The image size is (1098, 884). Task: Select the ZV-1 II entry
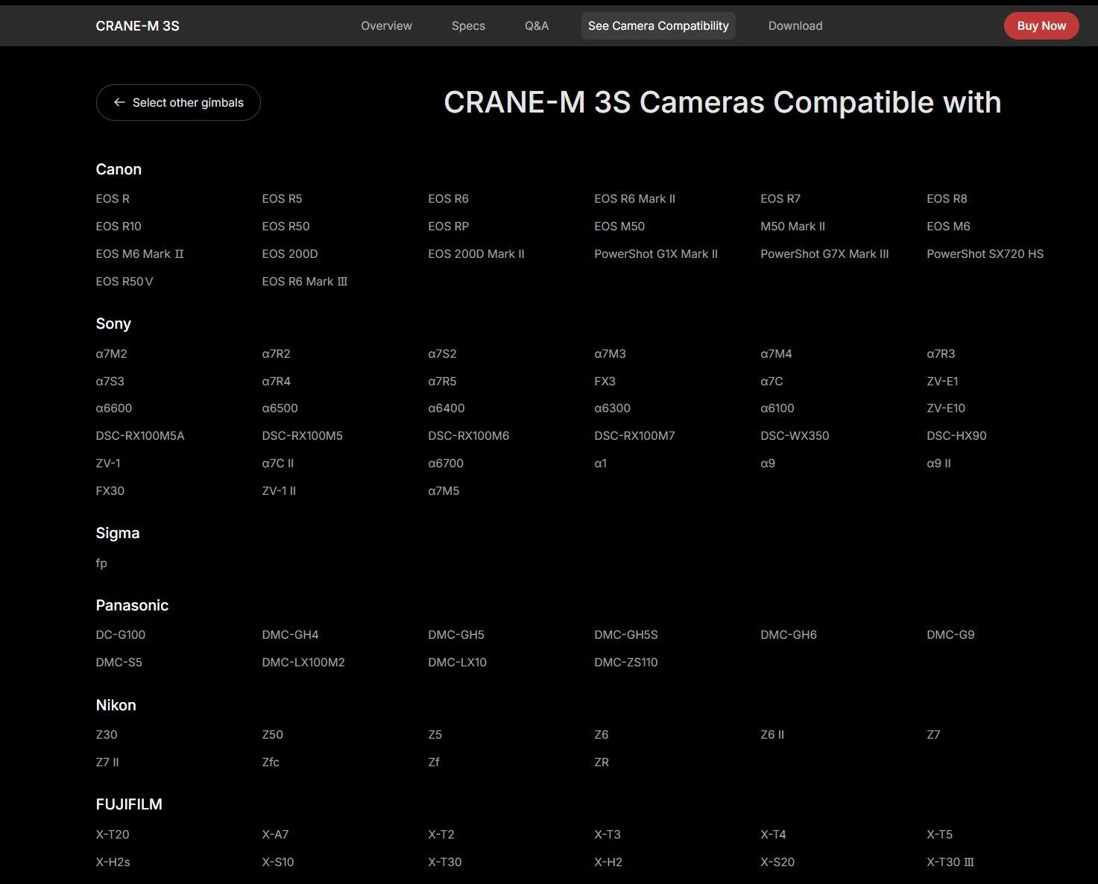279,490
